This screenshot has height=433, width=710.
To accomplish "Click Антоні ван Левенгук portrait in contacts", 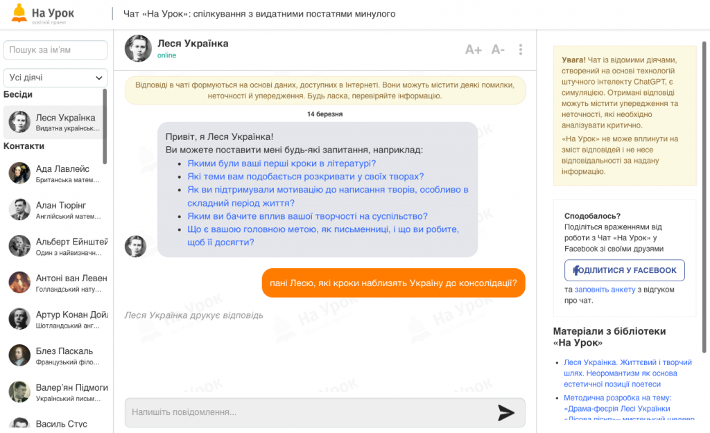I will coord(19,283).
